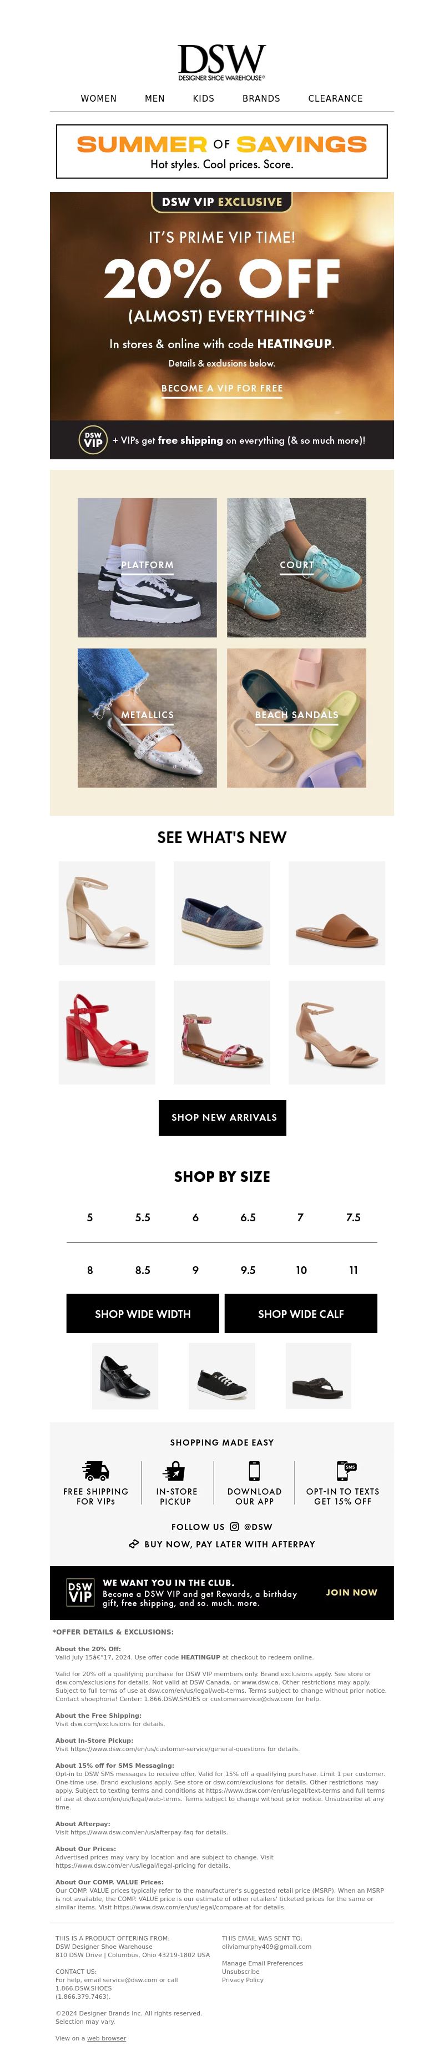Screen dimensions: 444x2051
Task: Click the download app phone icon
Action: 254,1470
